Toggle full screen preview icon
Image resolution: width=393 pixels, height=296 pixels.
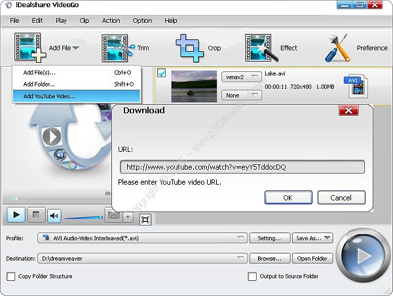point(145,220)
